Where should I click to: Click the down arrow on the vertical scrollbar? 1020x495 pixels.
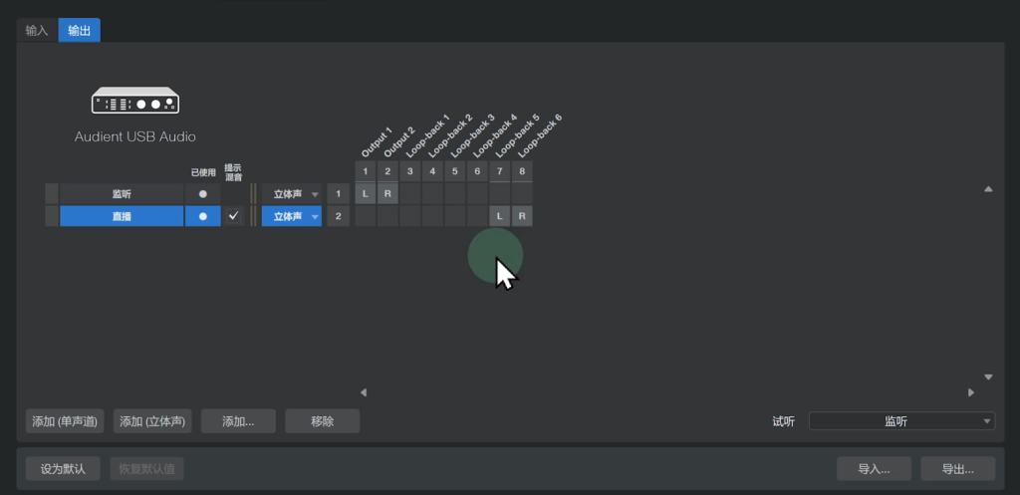click(x=988, y=376)
